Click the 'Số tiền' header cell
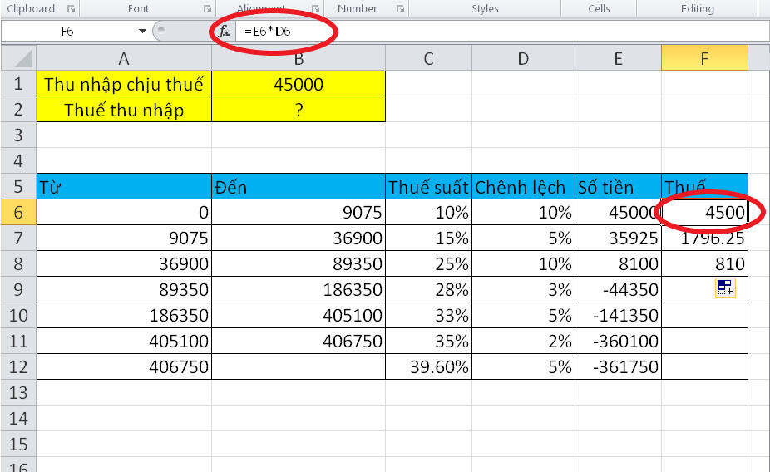 click(x=619, y=186)
